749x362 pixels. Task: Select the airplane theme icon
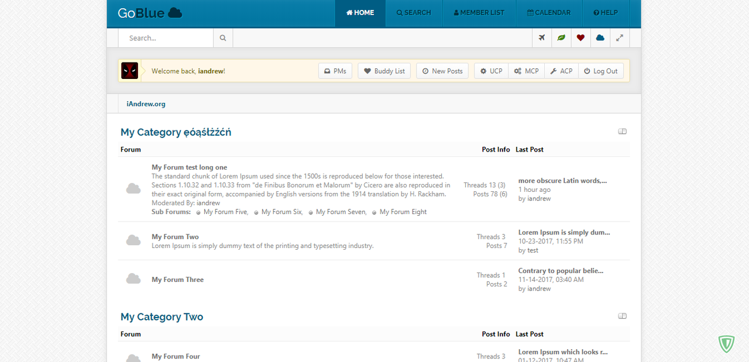coord(542,38)
